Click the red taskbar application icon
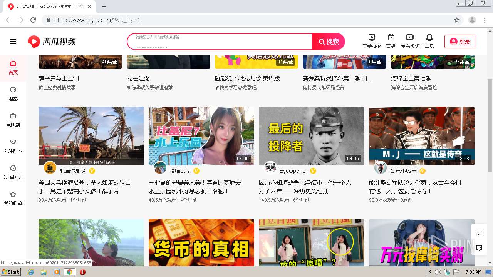The image size is (493, 277). tap(82, 272)
